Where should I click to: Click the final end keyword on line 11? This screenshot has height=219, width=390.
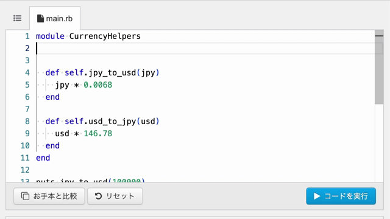[x=43, y=158]
